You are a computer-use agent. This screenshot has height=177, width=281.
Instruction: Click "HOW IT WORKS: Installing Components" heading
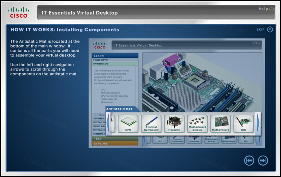(x=65, y=30)
